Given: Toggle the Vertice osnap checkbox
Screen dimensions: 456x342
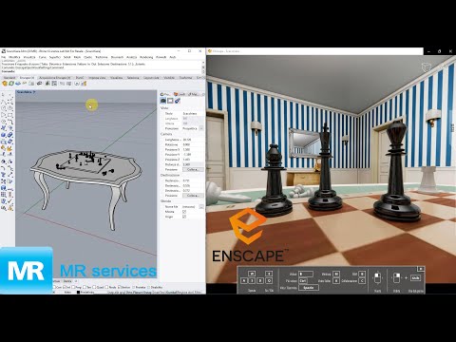Looking at the screenshot, I should (x=120, y=287).
